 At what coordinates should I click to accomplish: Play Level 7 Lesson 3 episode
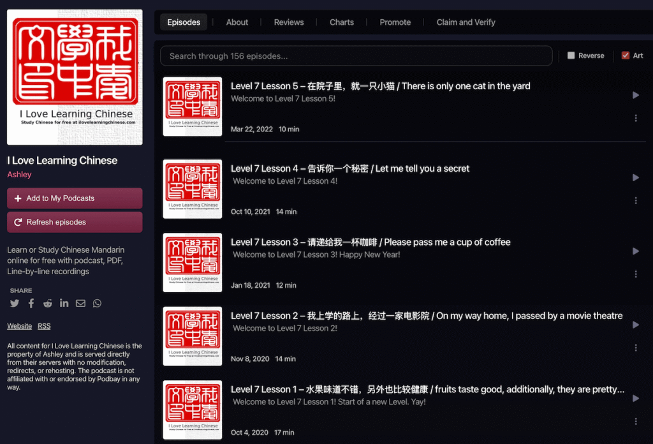(636, 251)
